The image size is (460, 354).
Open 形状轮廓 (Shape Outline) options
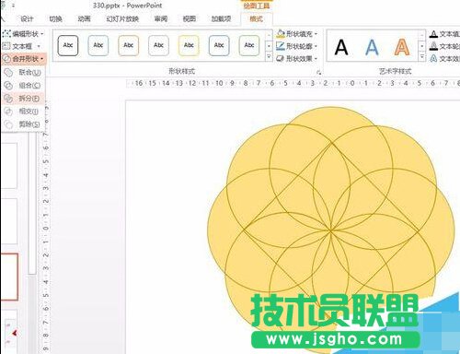tap(296, 46)
